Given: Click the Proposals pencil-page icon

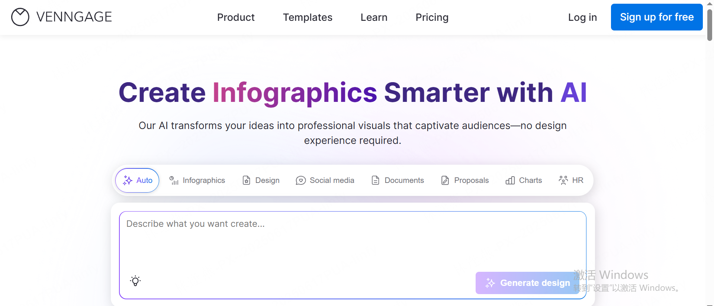Looking at the screenshot, I should pos(445,180).
